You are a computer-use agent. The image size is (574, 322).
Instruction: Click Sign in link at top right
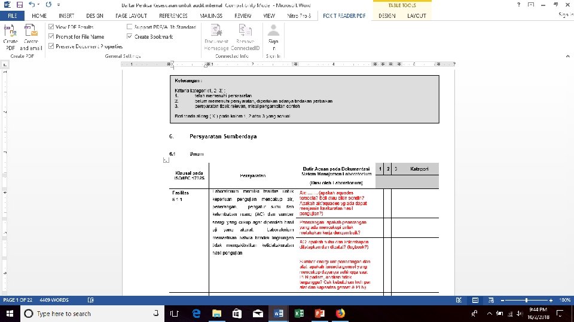(565, 14)
